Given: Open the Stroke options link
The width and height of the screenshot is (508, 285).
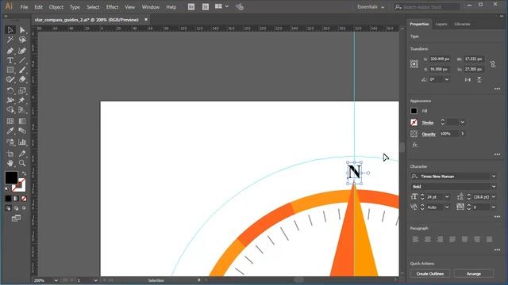Looking at the screenshot, I should click(x=428, y=123).
